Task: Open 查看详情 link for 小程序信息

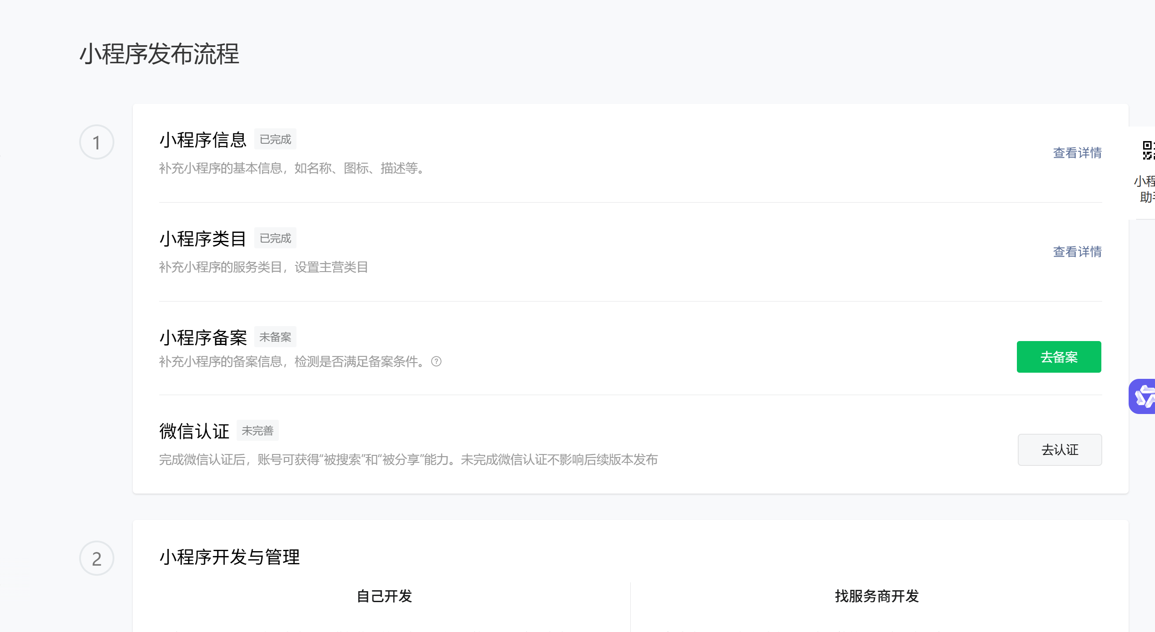Action: coord(1077,153)
